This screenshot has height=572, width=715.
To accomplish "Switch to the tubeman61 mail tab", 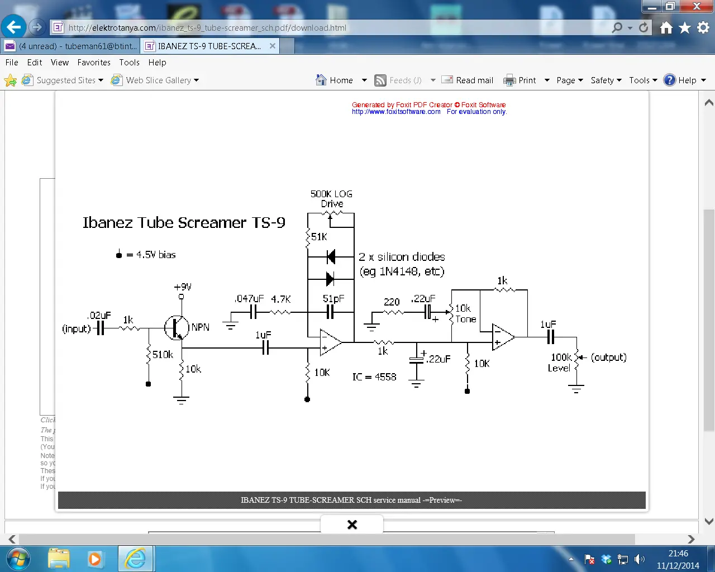I will (x=70, y=46).
